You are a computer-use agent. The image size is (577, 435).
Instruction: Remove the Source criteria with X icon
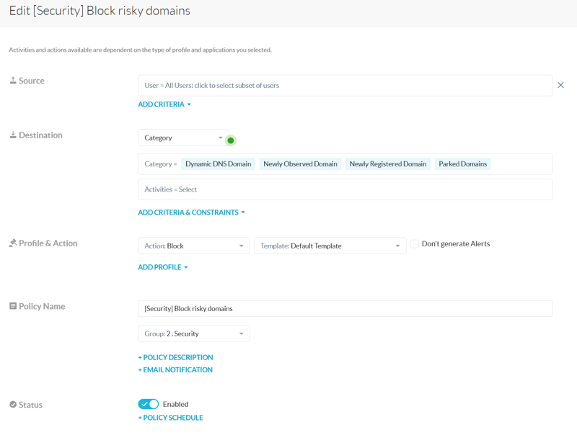tap(560, 85)
